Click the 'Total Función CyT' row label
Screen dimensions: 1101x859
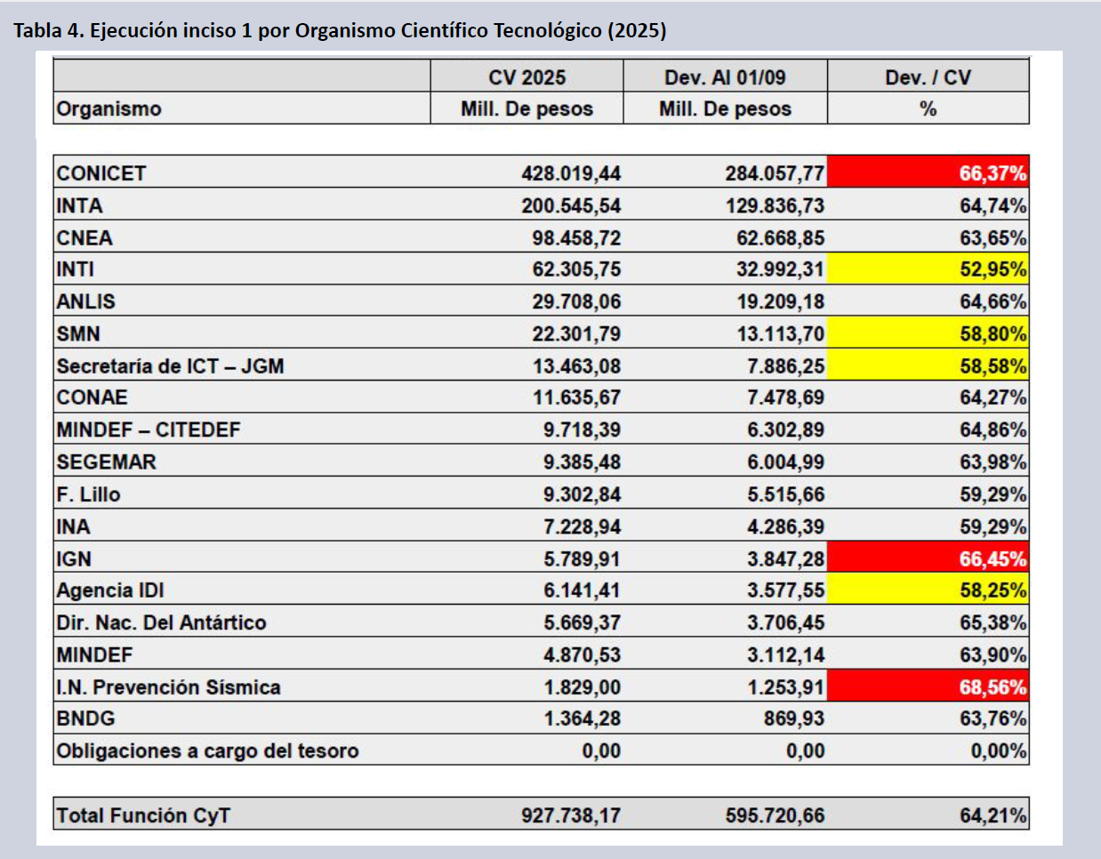(x=143, y=815)
